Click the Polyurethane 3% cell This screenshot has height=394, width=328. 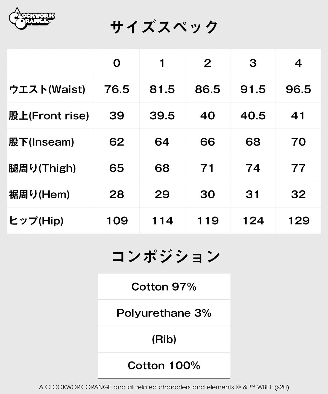[164, 313]
